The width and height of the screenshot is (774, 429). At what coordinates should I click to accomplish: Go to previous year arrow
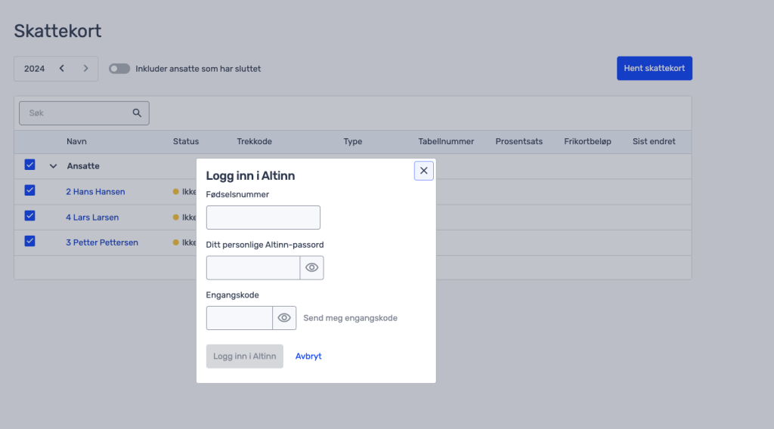pos(62,69)
